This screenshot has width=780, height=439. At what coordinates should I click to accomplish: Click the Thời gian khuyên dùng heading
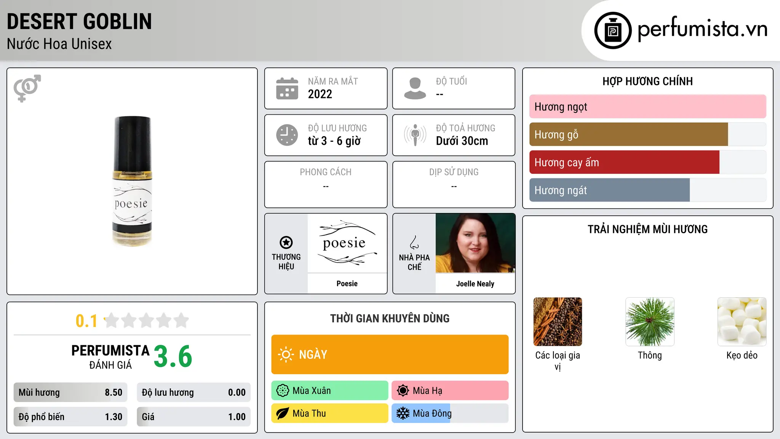[390, 319]
